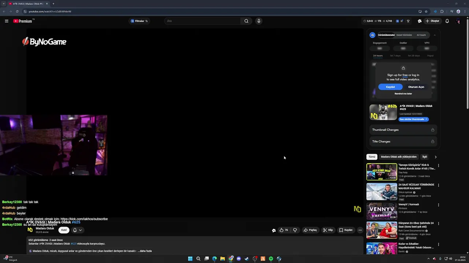This screenshot has height=263, width=469.
Task: Expand the locked Thumbnail Changes section
Action: [x=403, y=130]
